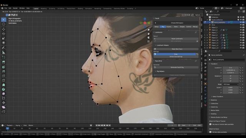
Task: Open the viewport Options dropdown
Action: [198, 15]
